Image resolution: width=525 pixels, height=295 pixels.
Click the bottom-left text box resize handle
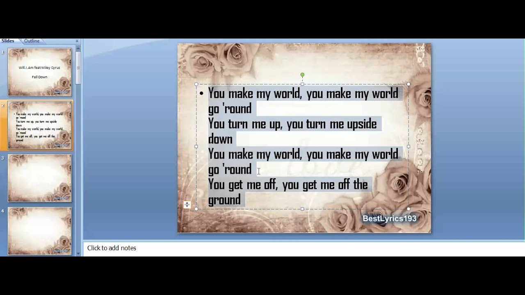click(196, 209)
